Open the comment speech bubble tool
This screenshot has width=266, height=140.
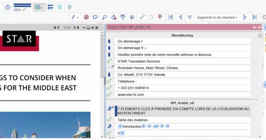95,17
